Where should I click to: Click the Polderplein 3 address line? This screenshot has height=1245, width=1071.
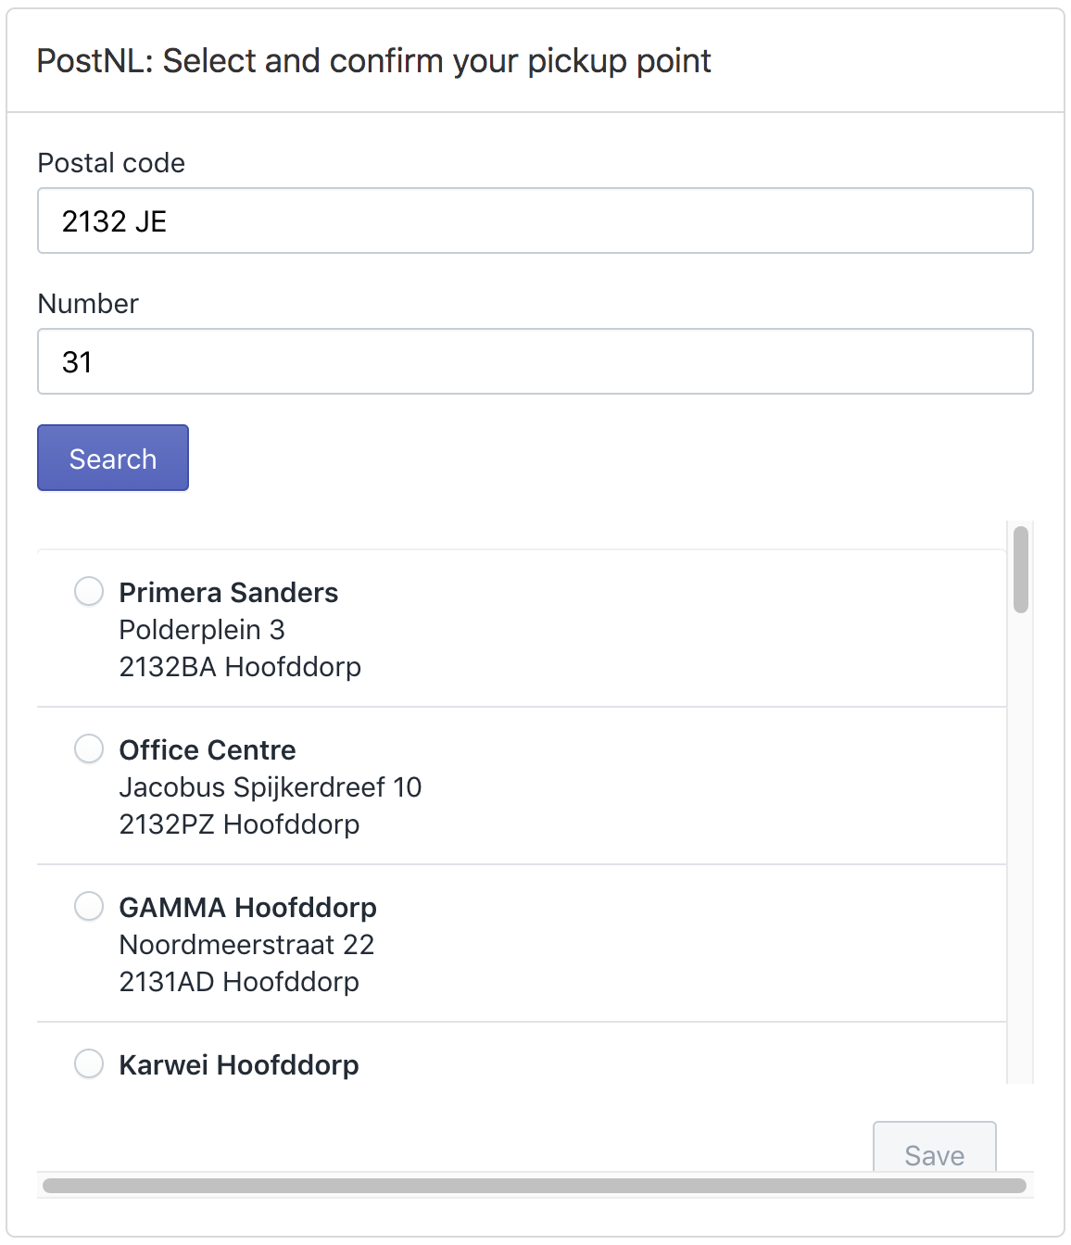click(x=202, y=630)
